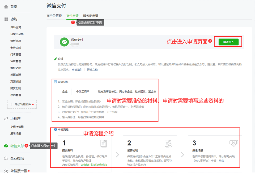Open 留言管理 in the sidebar

click(x=16, y=61)
